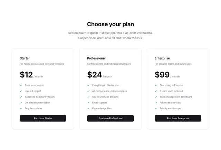
Task: Click the Choose your plan heading
Action: [x=110, y=24]
